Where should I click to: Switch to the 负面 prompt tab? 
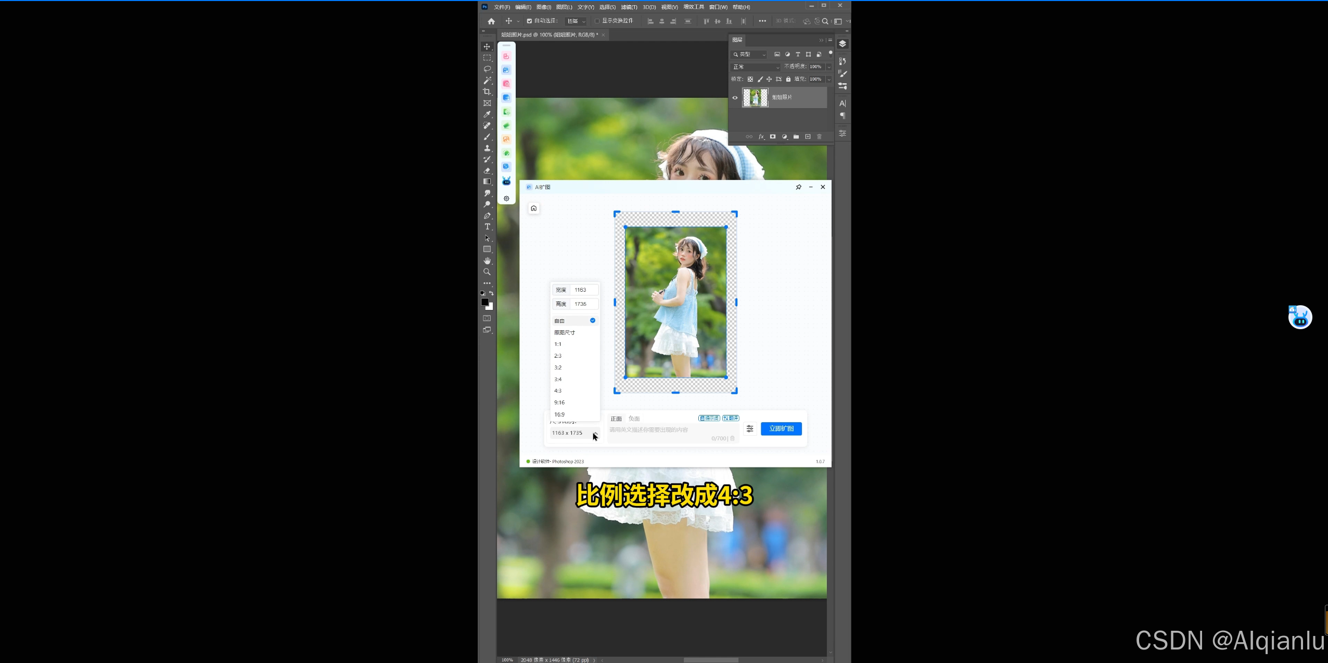(634, 419)
